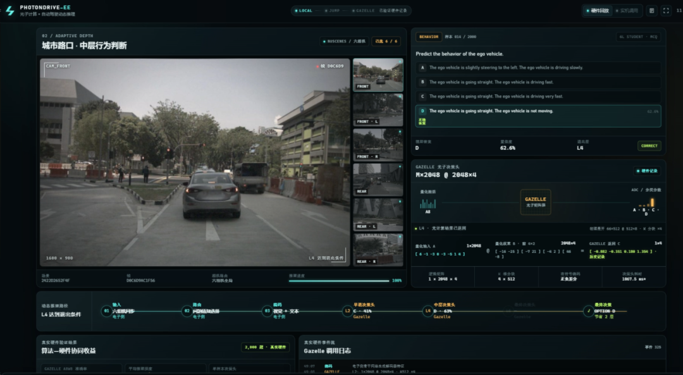Click the final decision checkmark node

[588, 310]
